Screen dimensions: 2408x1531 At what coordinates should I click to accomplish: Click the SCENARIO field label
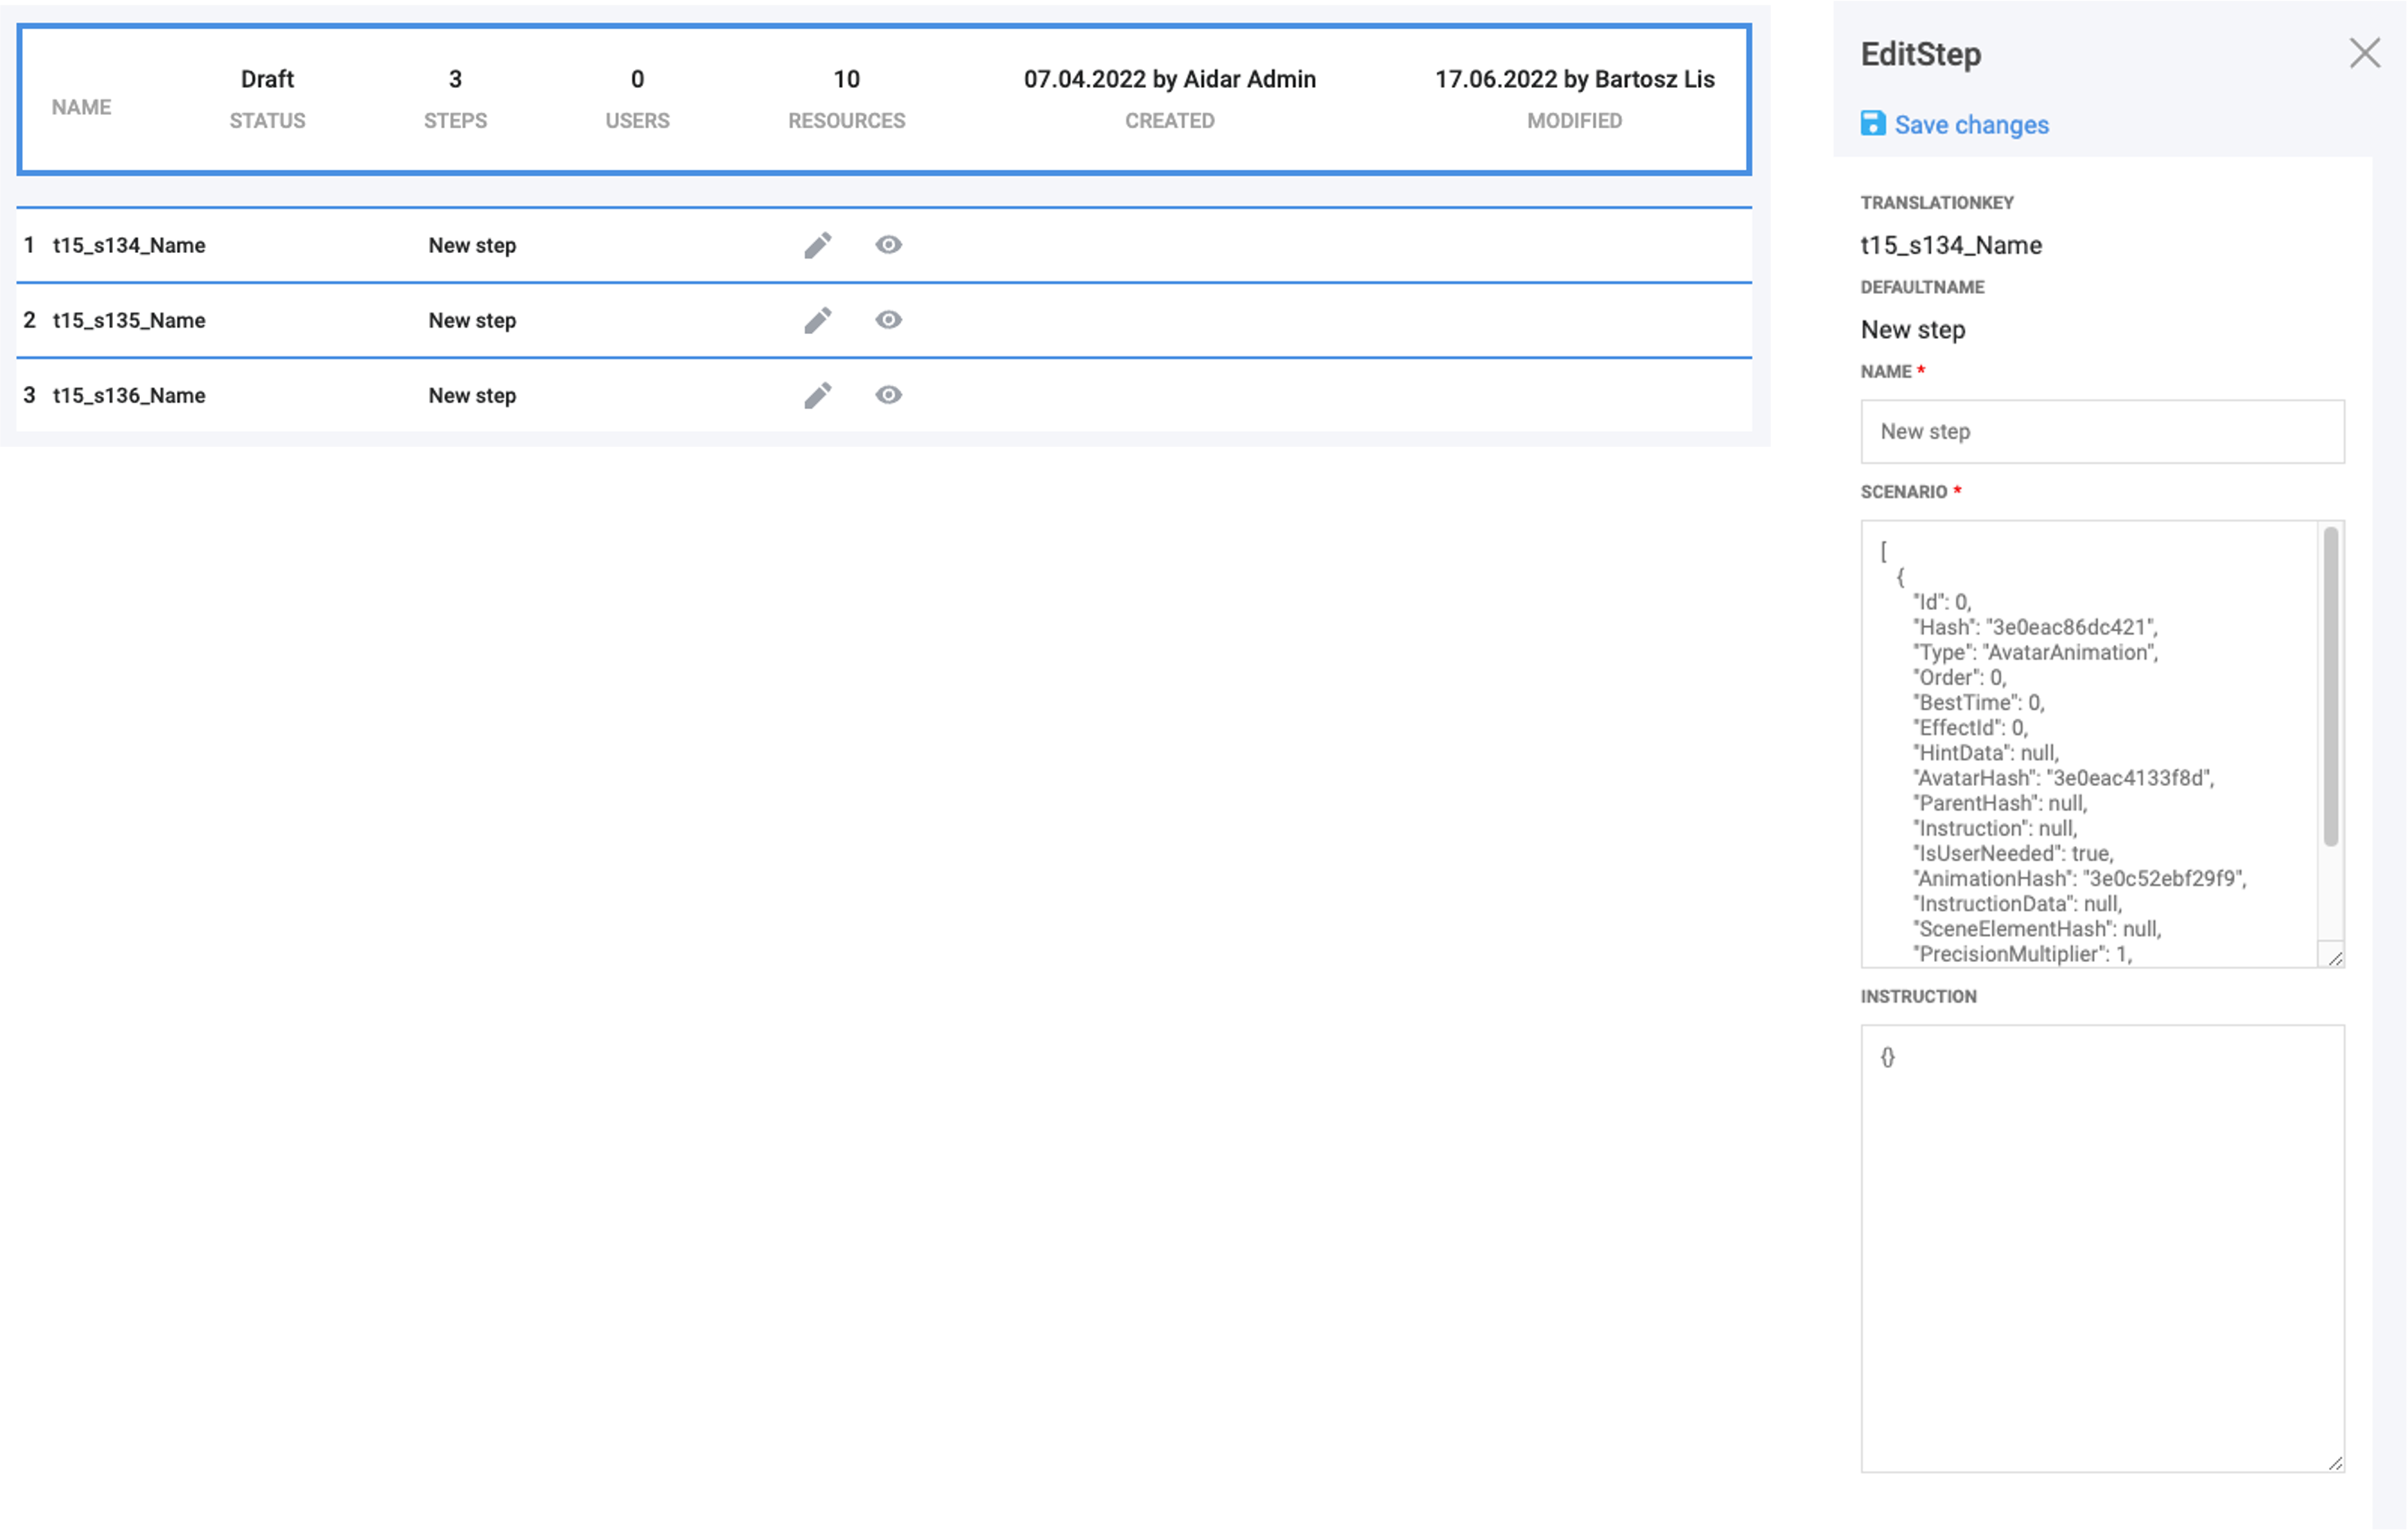pos(1903,492)
